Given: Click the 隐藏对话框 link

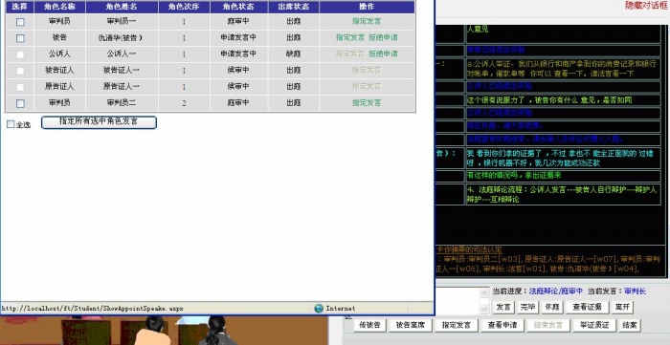Looking at the screenshot, I should [x=647, y=5].
